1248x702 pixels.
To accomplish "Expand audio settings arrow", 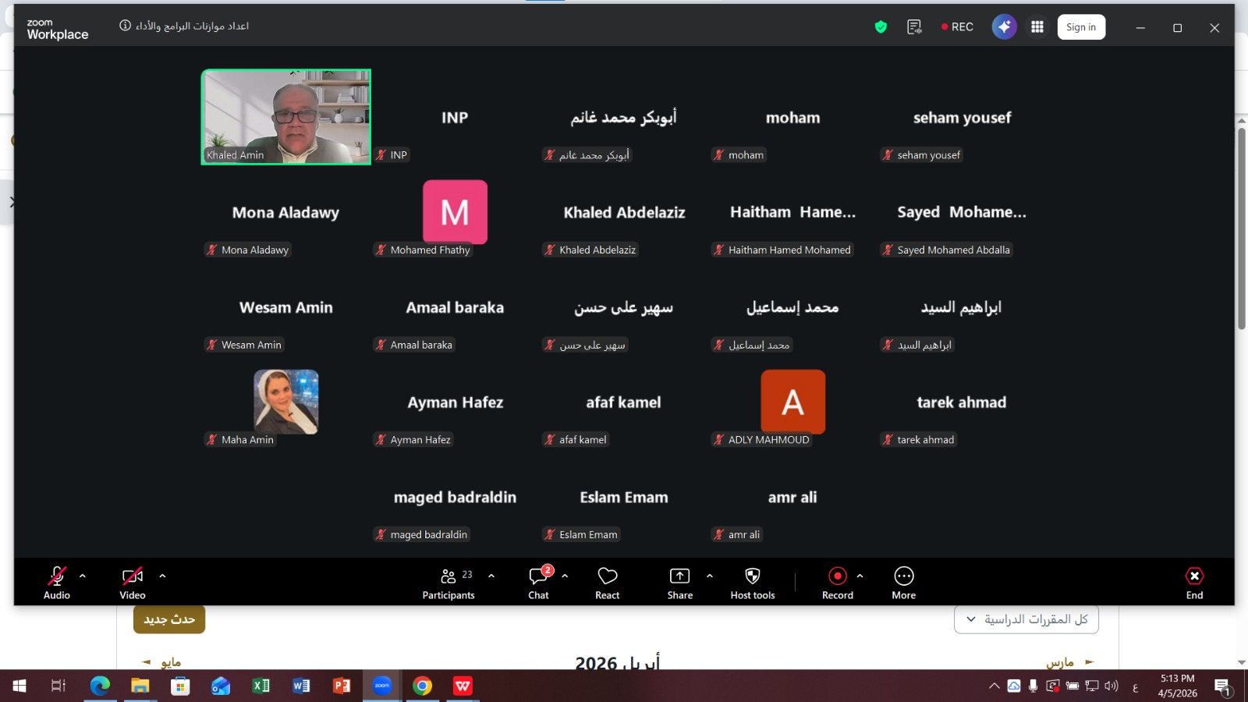I will point(83,576).
